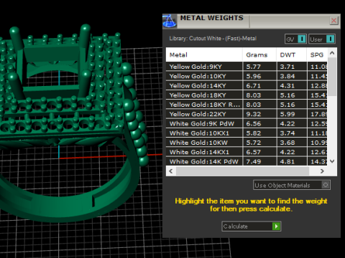Select the Yellow Gold:10KY row
Viewport: 345px width, 258px height.
click(247, 76)
